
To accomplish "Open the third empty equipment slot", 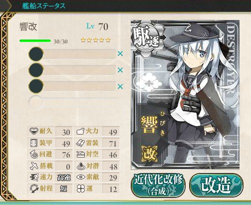I will [x=72, y=86].
